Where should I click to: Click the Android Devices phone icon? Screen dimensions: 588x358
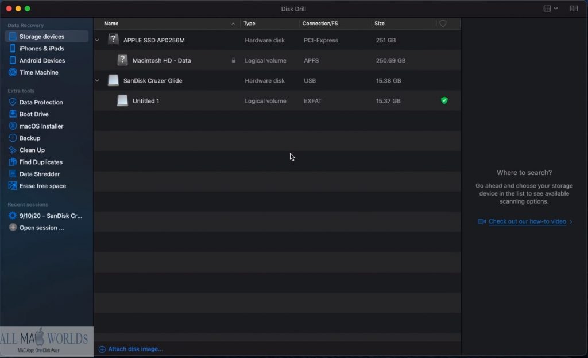click(x=13, y=60)
